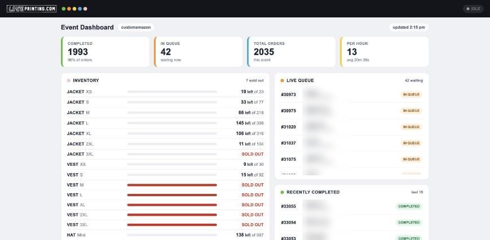Screen dimensions: 490x240
Task: Select the Vest S inventory label
Action: [x=75, y=175]
